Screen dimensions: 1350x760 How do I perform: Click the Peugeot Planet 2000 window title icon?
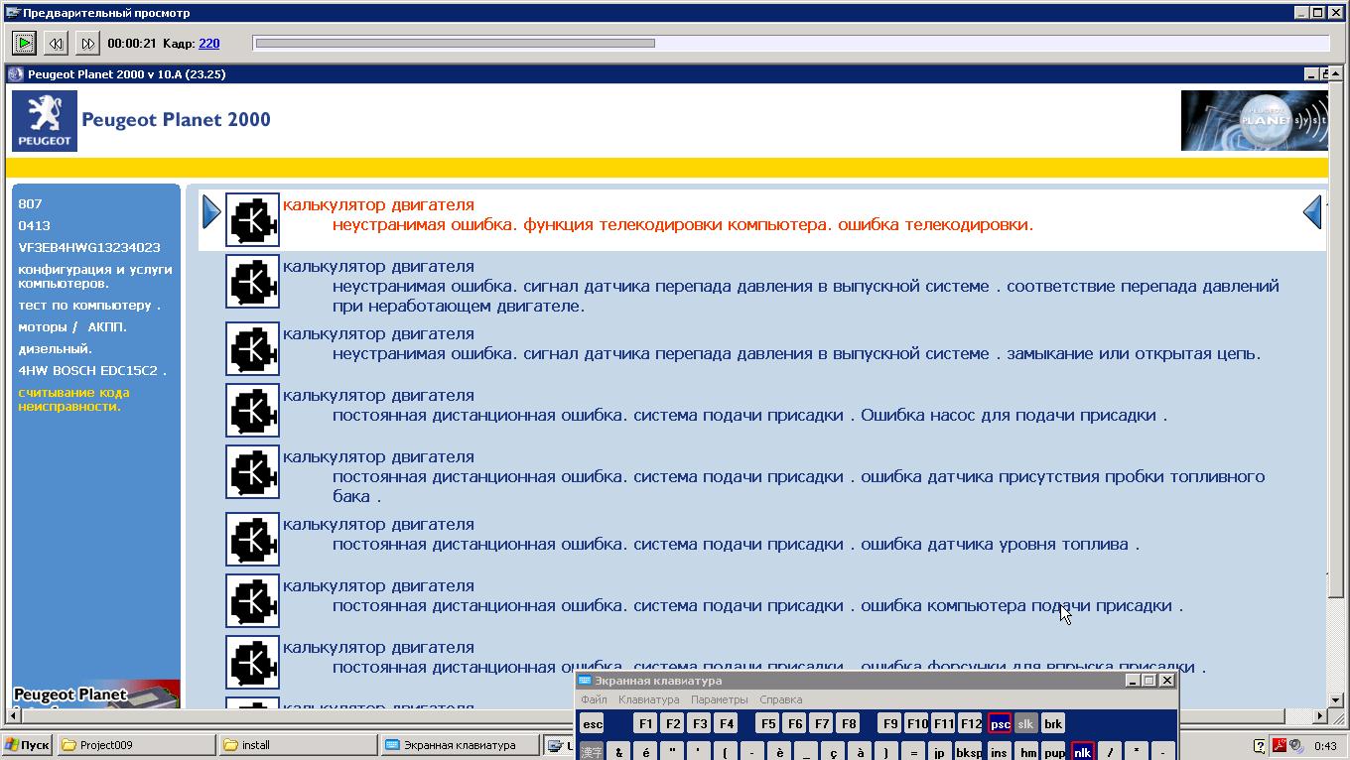coord(16,74)
